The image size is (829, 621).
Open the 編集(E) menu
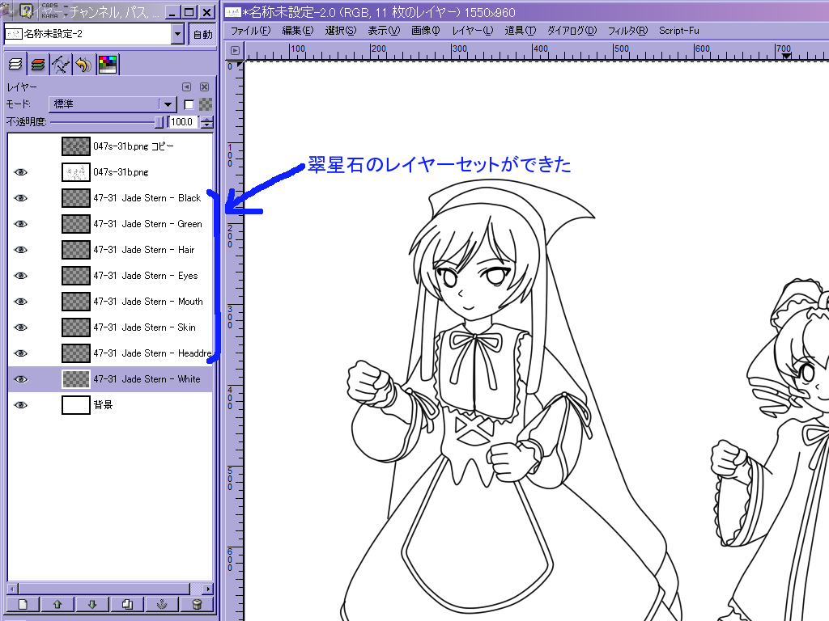298,31
